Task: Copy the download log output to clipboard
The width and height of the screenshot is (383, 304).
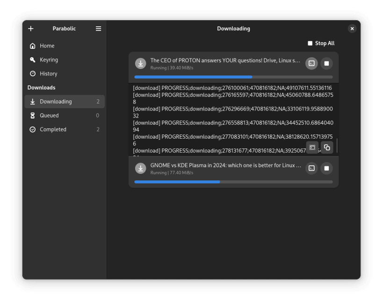Action: pos(327,147)
